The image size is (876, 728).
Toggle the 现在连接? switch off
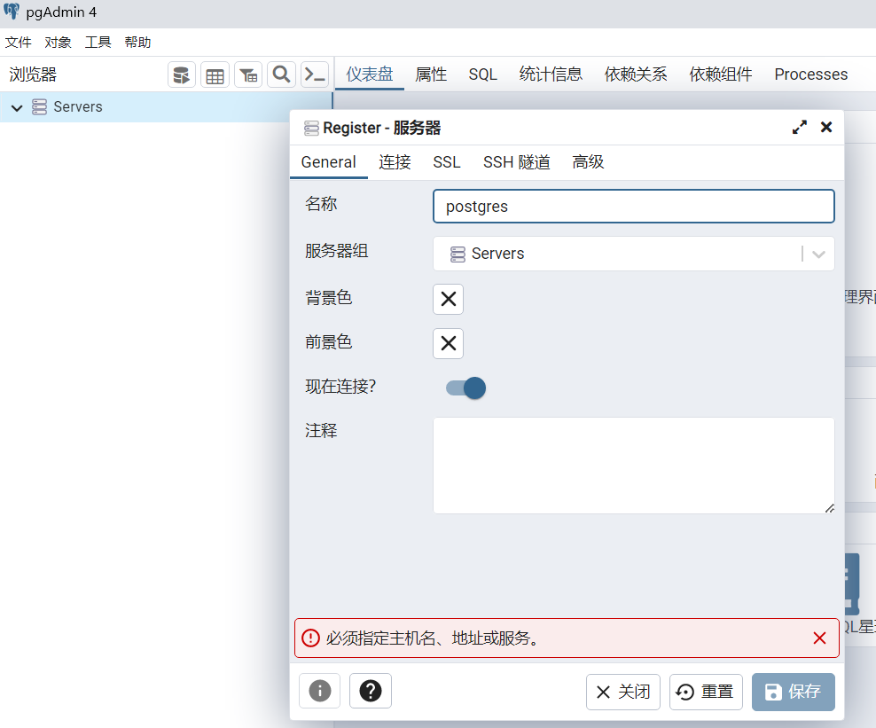click(x=466, y=387)
